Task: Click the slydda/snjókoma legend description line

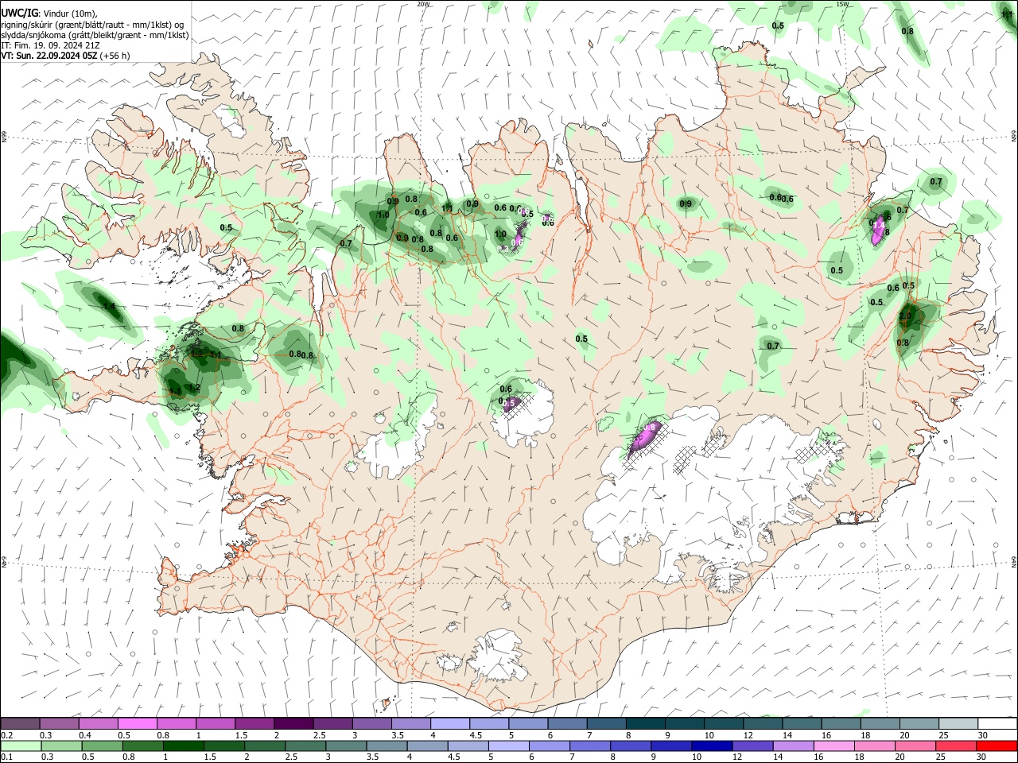Action: click(x=95, y=35)
